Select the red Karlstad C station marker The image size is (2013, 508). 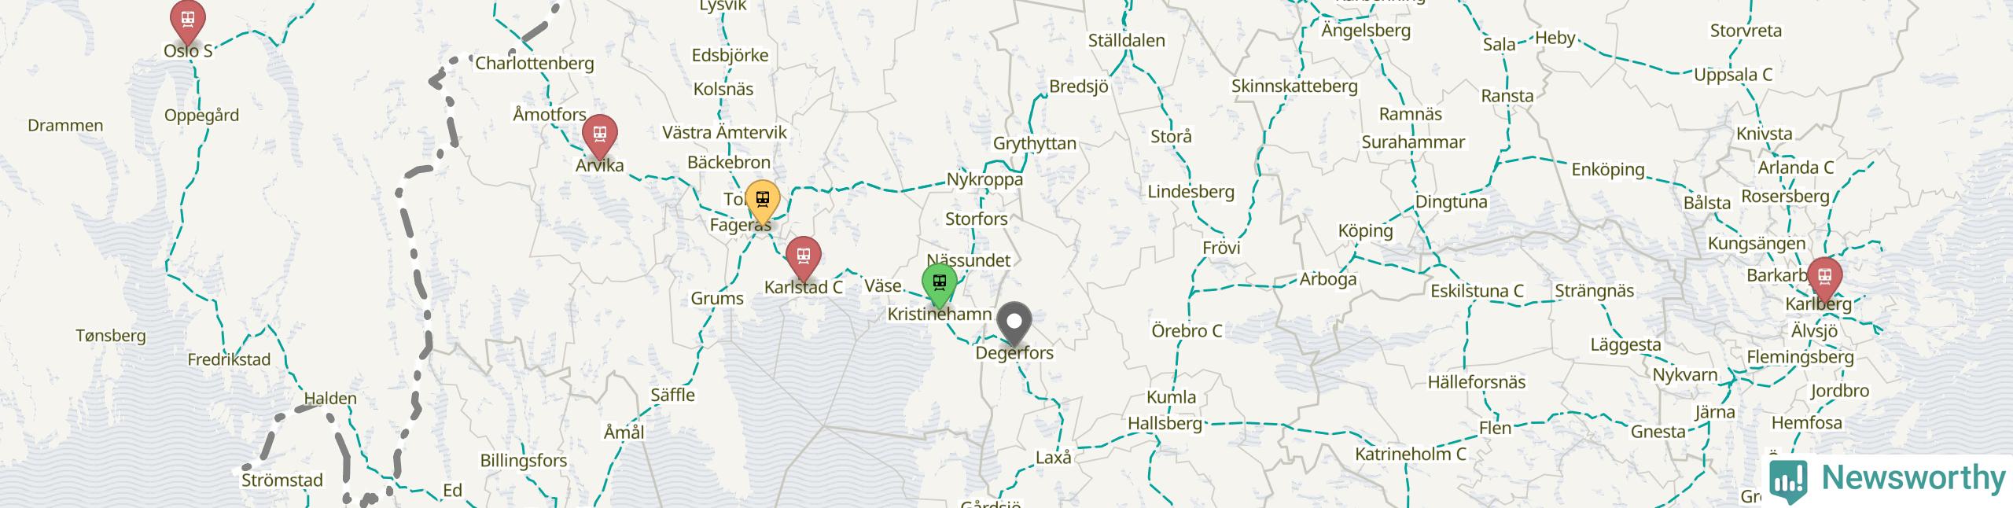(x=803, y=258)
